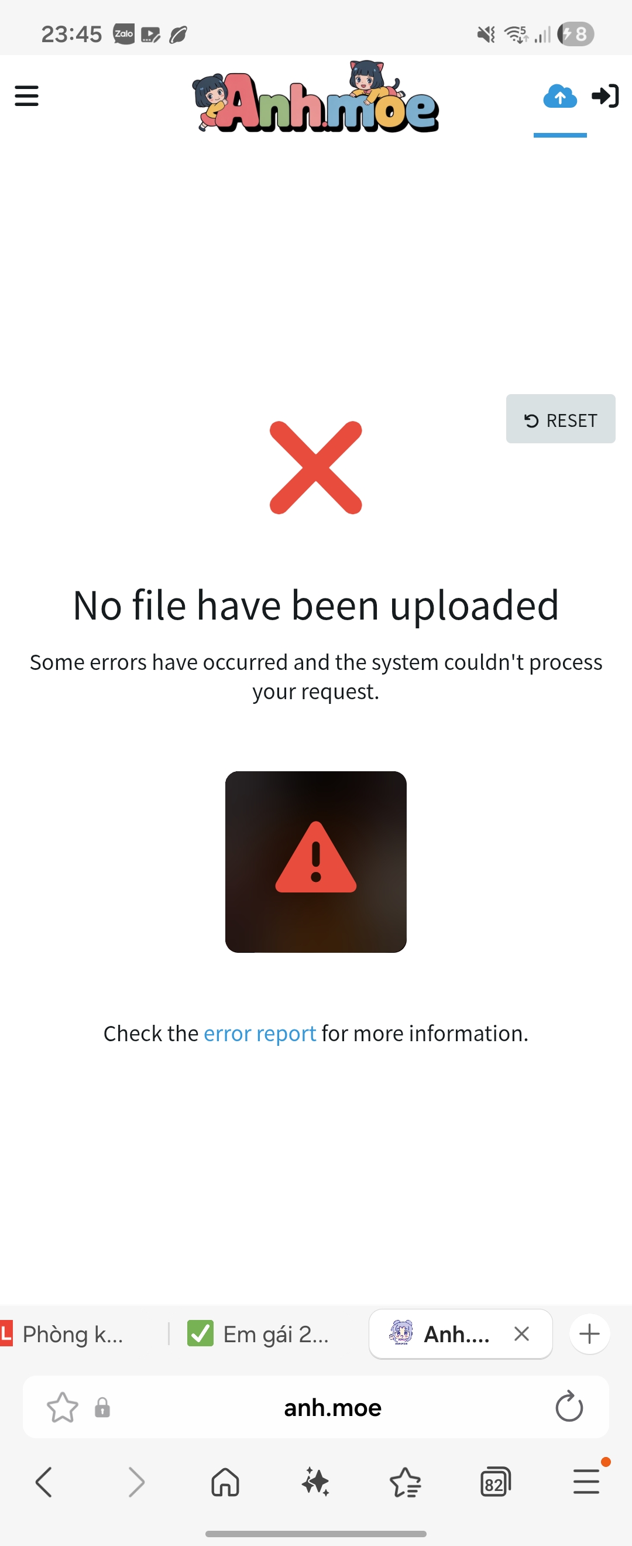
Task: Tap the sign-in arrow icon
Action: tap(604, 96)
